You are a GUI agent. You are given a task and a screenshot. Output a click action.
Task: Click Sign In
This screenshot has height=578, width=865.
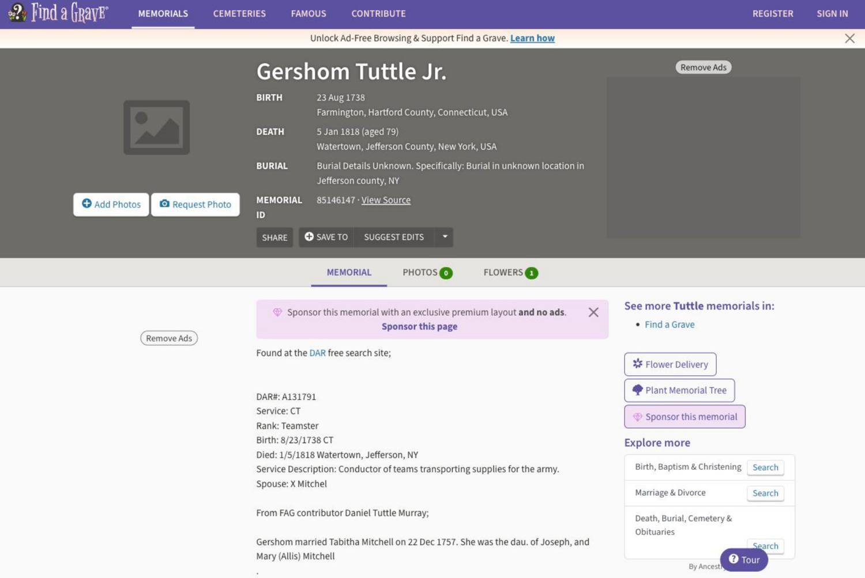tap(832, 13)
